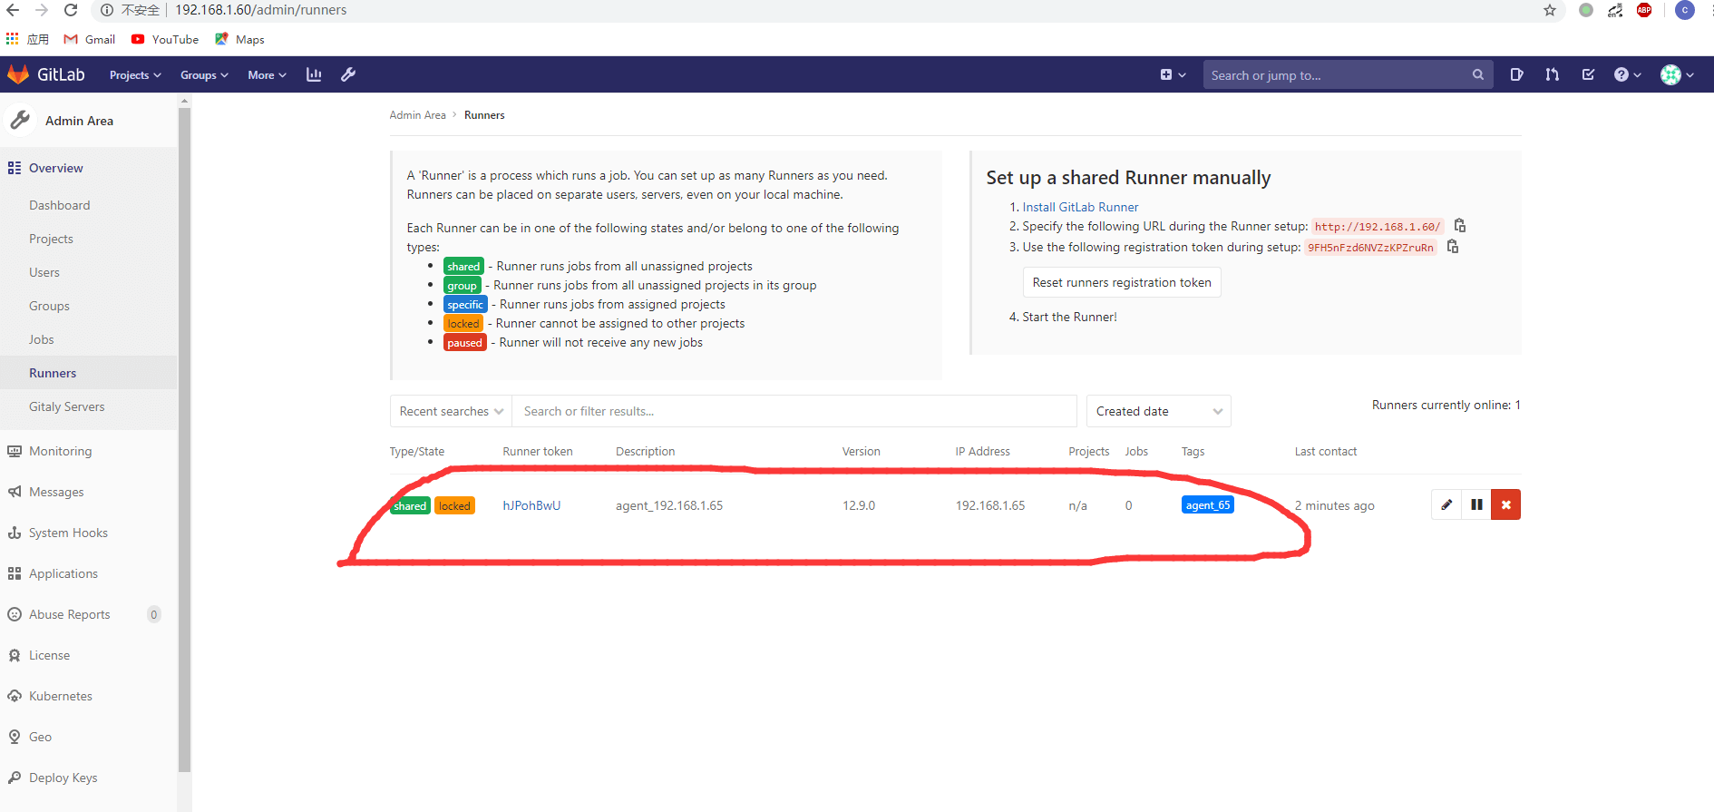Screen dimensions: 1714x812
Task: Open Gitaly Servers in sidebar
Action: (67, 406)
